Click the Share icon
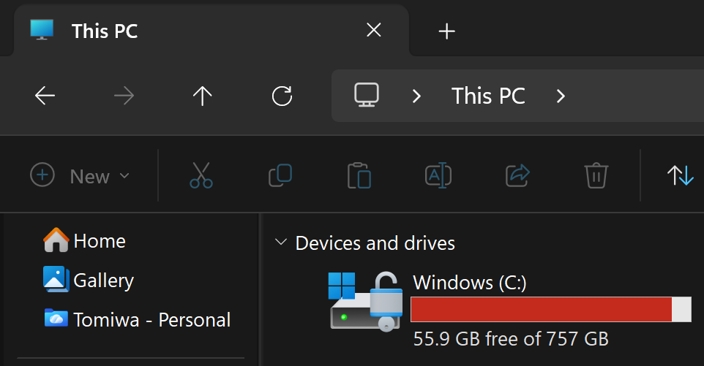 (517, 175)
